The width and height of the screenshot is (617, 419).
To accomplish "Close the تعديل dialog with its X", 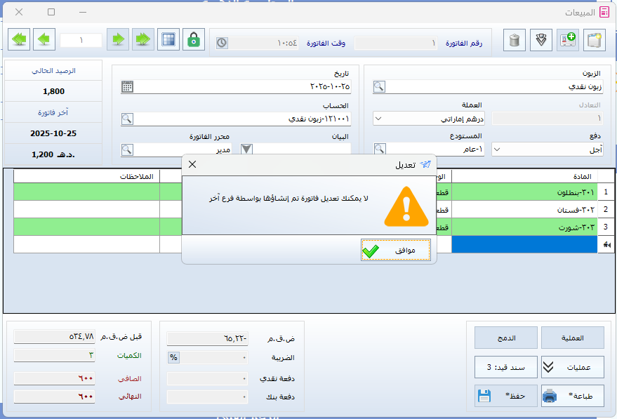I will point(192,165).
